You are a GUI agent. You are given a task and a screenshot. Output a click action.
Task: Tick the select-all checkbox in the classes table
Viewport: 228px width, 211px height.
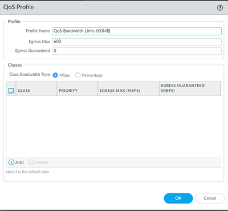pyautogui.click(x=11, y=91)
